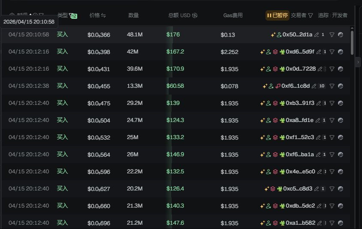Open the chart icon for 0xb3...91f3 row

click(x=341, y=103)
